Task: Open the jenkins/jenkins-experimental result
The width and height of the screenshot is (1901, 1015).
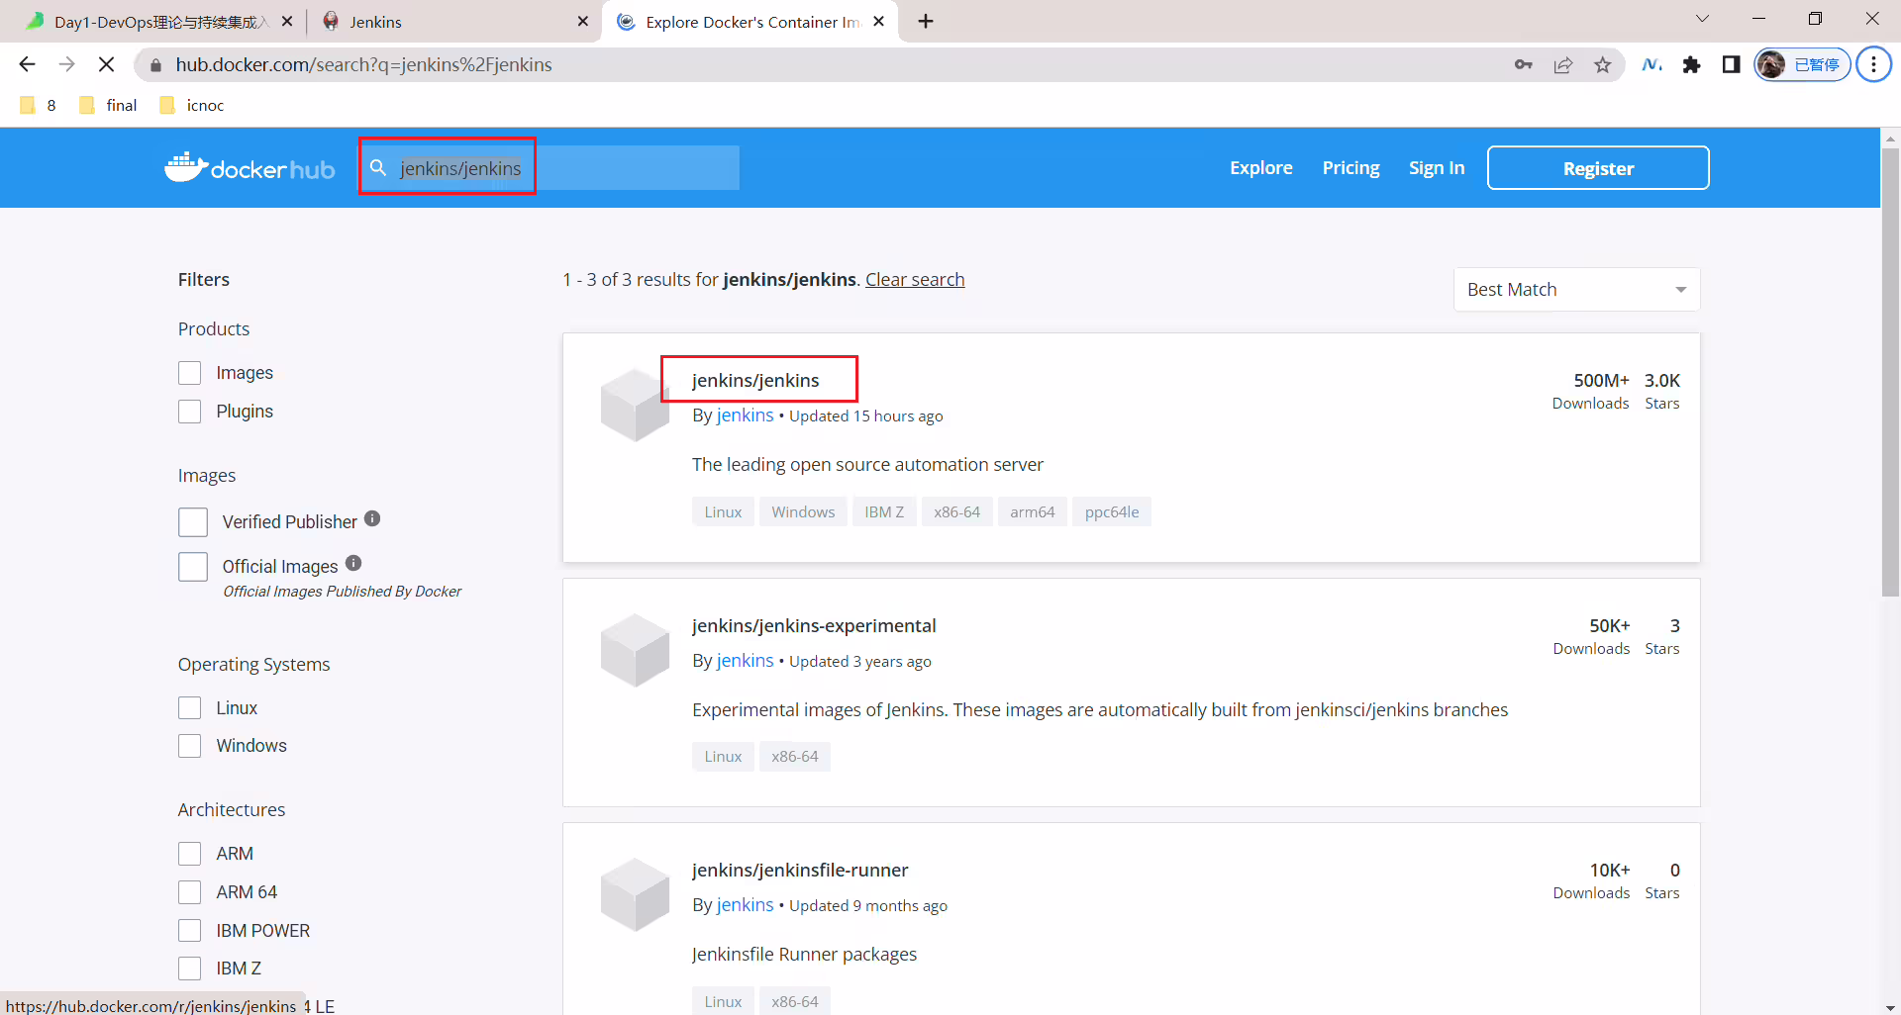Action: click(814, 626)
